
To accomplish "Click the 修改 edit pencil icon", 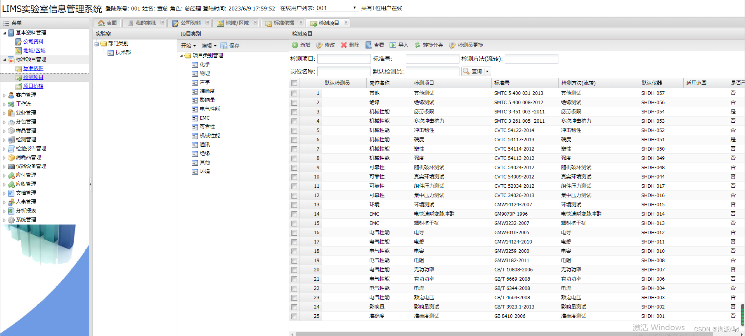I will coord(319,45).
